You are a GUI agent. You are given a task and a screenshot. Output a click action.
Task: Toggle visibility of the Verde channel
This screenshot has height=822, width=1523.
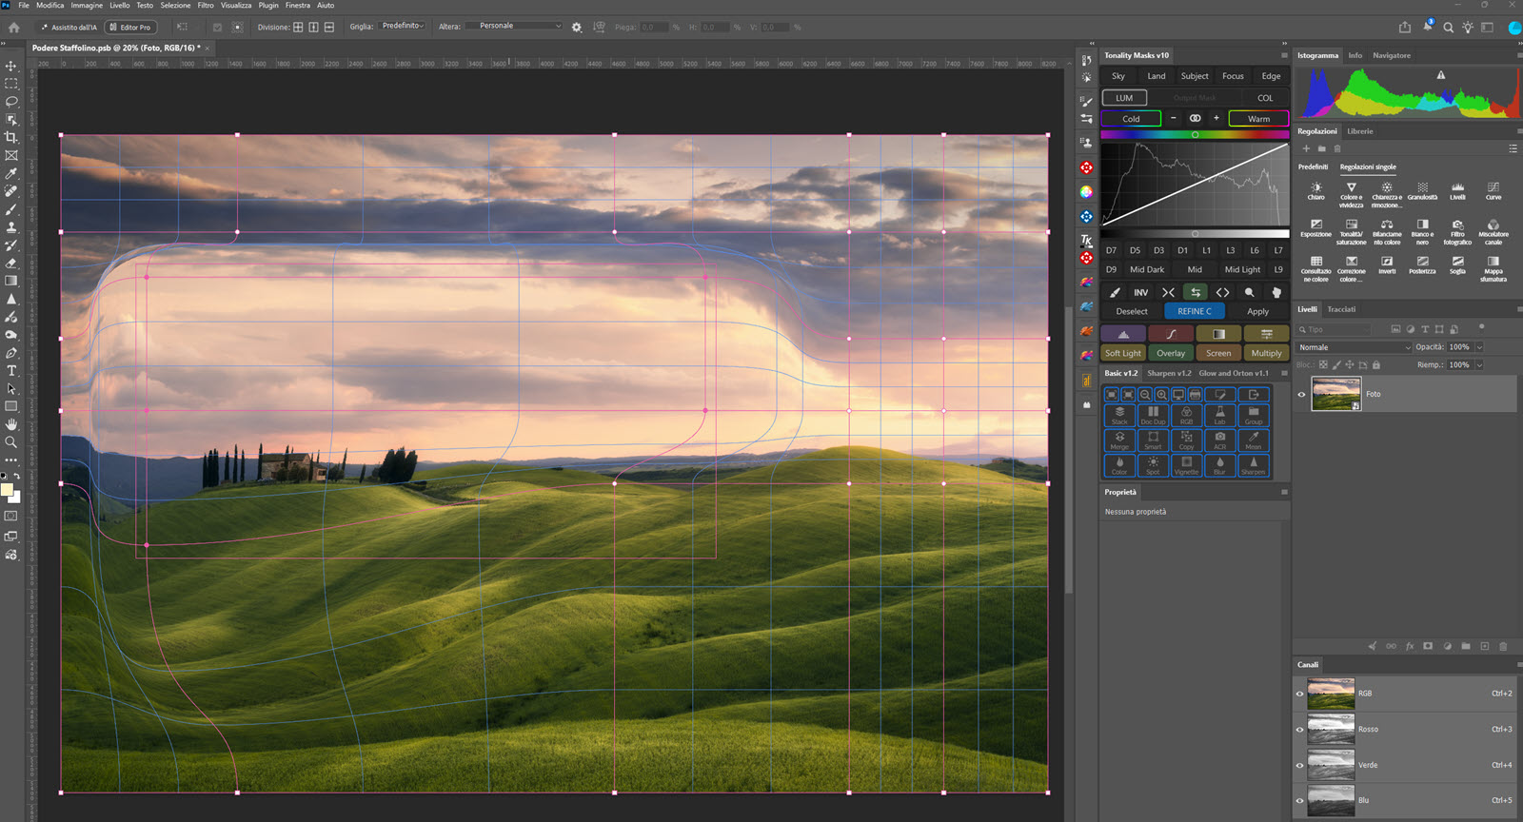[x=1299, y=765]
